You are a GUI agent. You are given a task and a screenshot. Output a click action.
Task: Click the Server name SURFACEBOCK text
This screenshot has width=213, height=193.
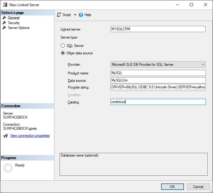point(15,117)
